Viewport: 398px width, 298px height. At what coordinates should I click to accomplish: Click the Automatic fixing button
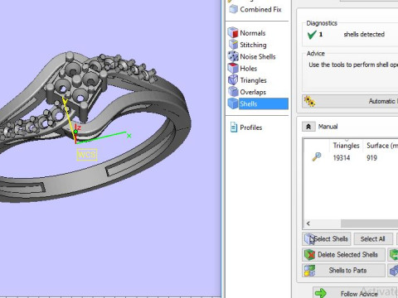click(350, 101)
